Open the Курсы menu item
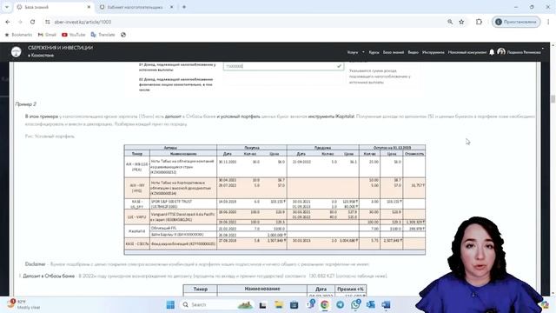556x313 pixels. click(374, 52)
